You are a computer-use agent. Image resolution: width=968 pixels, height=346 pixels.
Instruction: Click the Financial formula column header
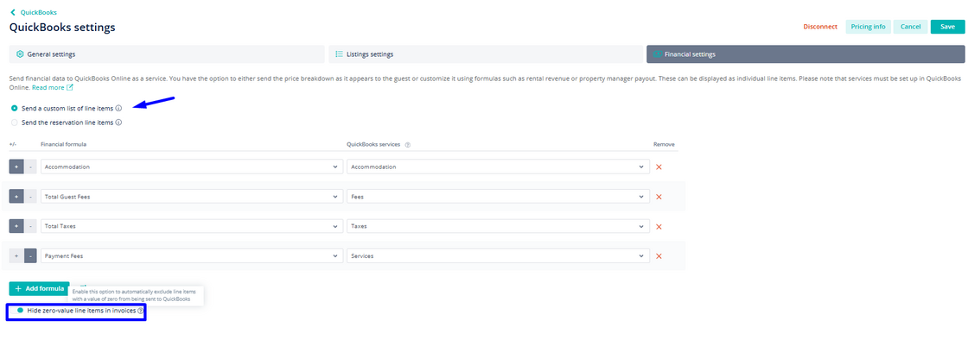pyautogui.click(x=64, y=144)
